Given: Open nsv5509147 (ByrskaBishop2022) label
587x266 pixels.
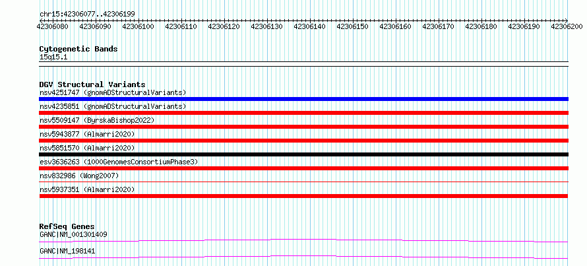Looking at the screenshot, I should tap(97, 120).
